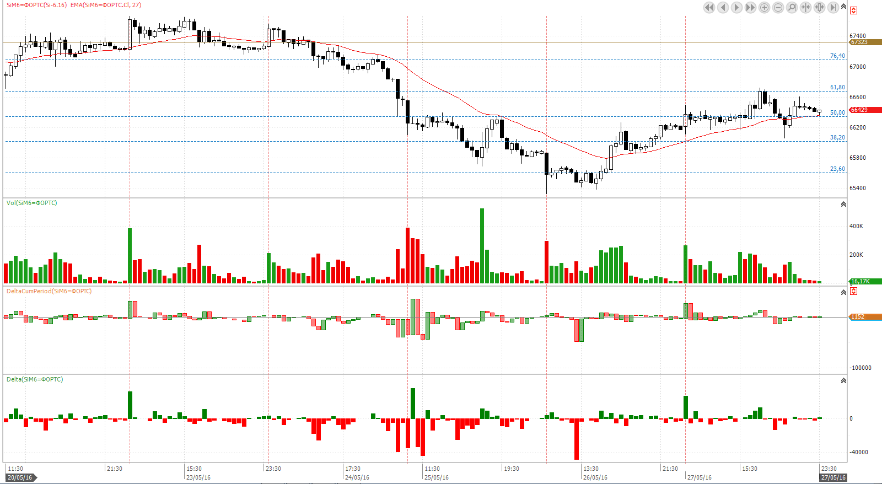The image size is (882, 484).
Task: Click the fast scroll right double-arrow button
Action: click(x=750, y=7)
